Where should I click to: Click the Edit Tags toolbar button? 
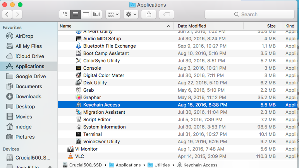pos(167,14)
